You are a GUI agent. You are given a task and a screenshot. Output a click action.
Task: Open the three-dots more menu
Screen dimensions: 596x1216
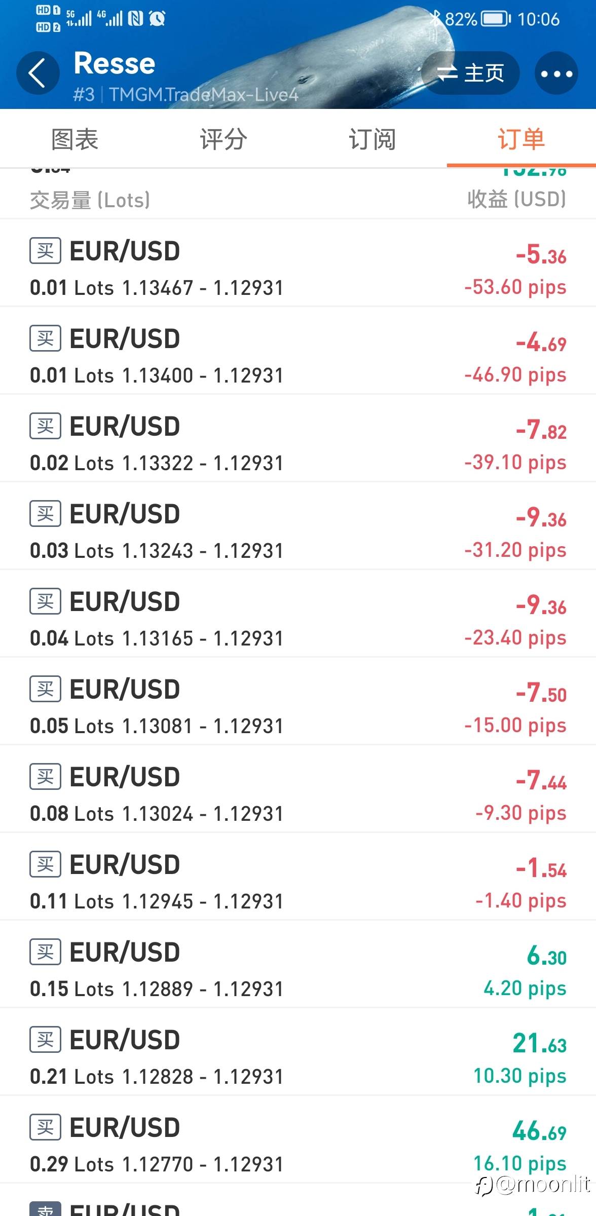(x=556, y=73)
